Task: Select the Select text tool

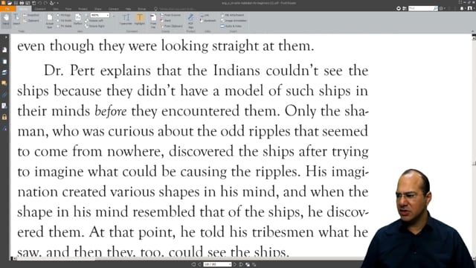Action: click(16, 19)
